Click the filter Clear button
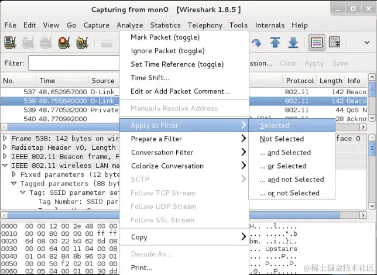 (x=288, y=63)
